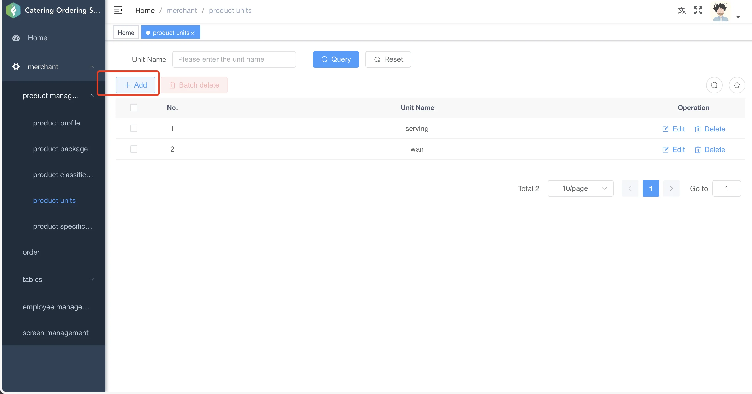
Task: Click the Catering Ordering System logo icon
Action: [13, 10]
